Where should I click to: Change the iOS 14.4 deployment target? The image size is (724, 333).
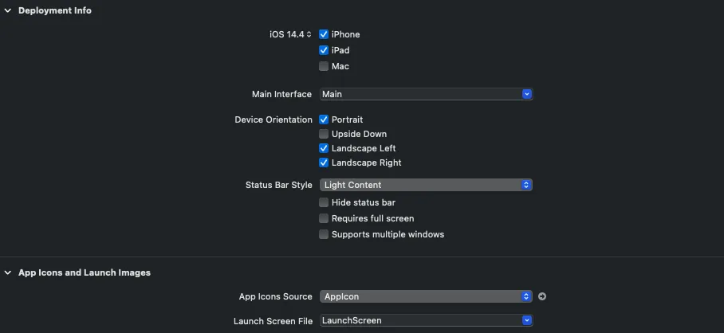(291, 34)
